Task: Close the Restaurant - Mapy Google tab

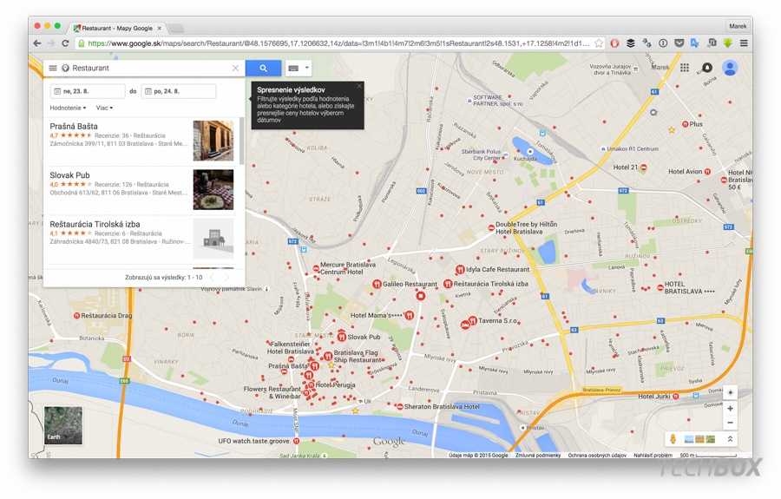Action: click(x=160, y=29)
